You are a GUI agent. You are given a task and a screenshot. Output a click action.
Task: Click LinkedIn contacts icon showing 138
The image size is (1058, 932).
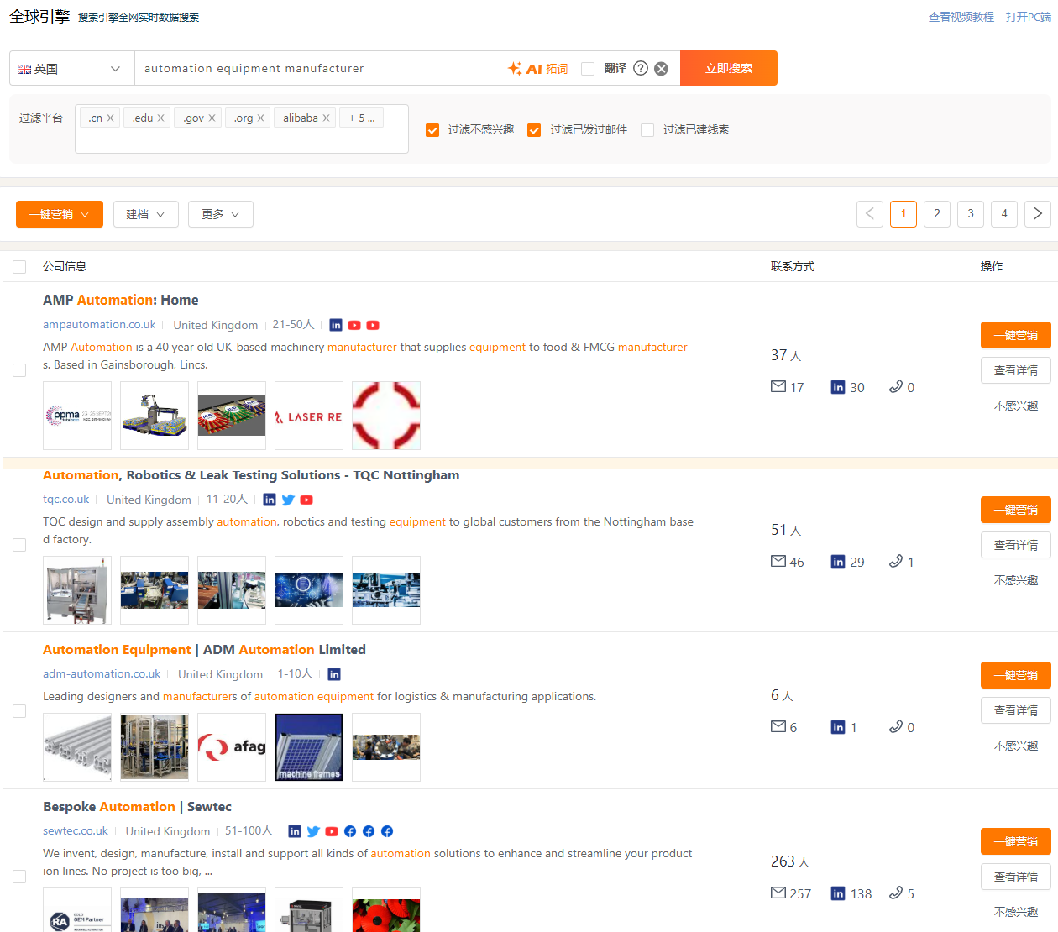(838, 893)
